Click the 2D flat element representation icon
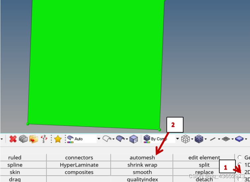 click(x=226, y=139)
